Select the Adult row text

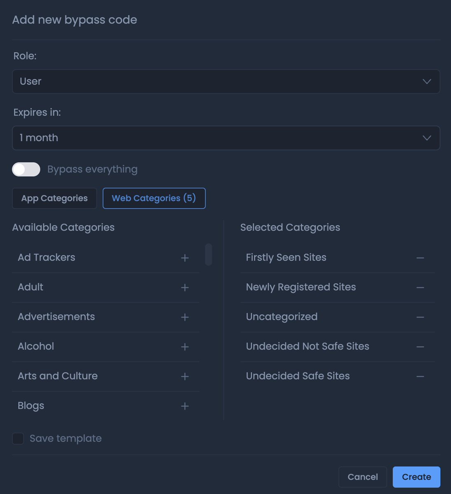click(30, 287)
